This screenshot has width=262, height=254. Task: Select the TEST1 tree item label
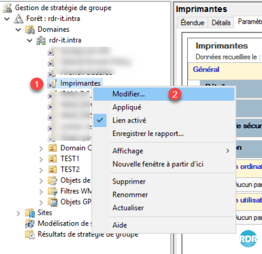[70, 159]
